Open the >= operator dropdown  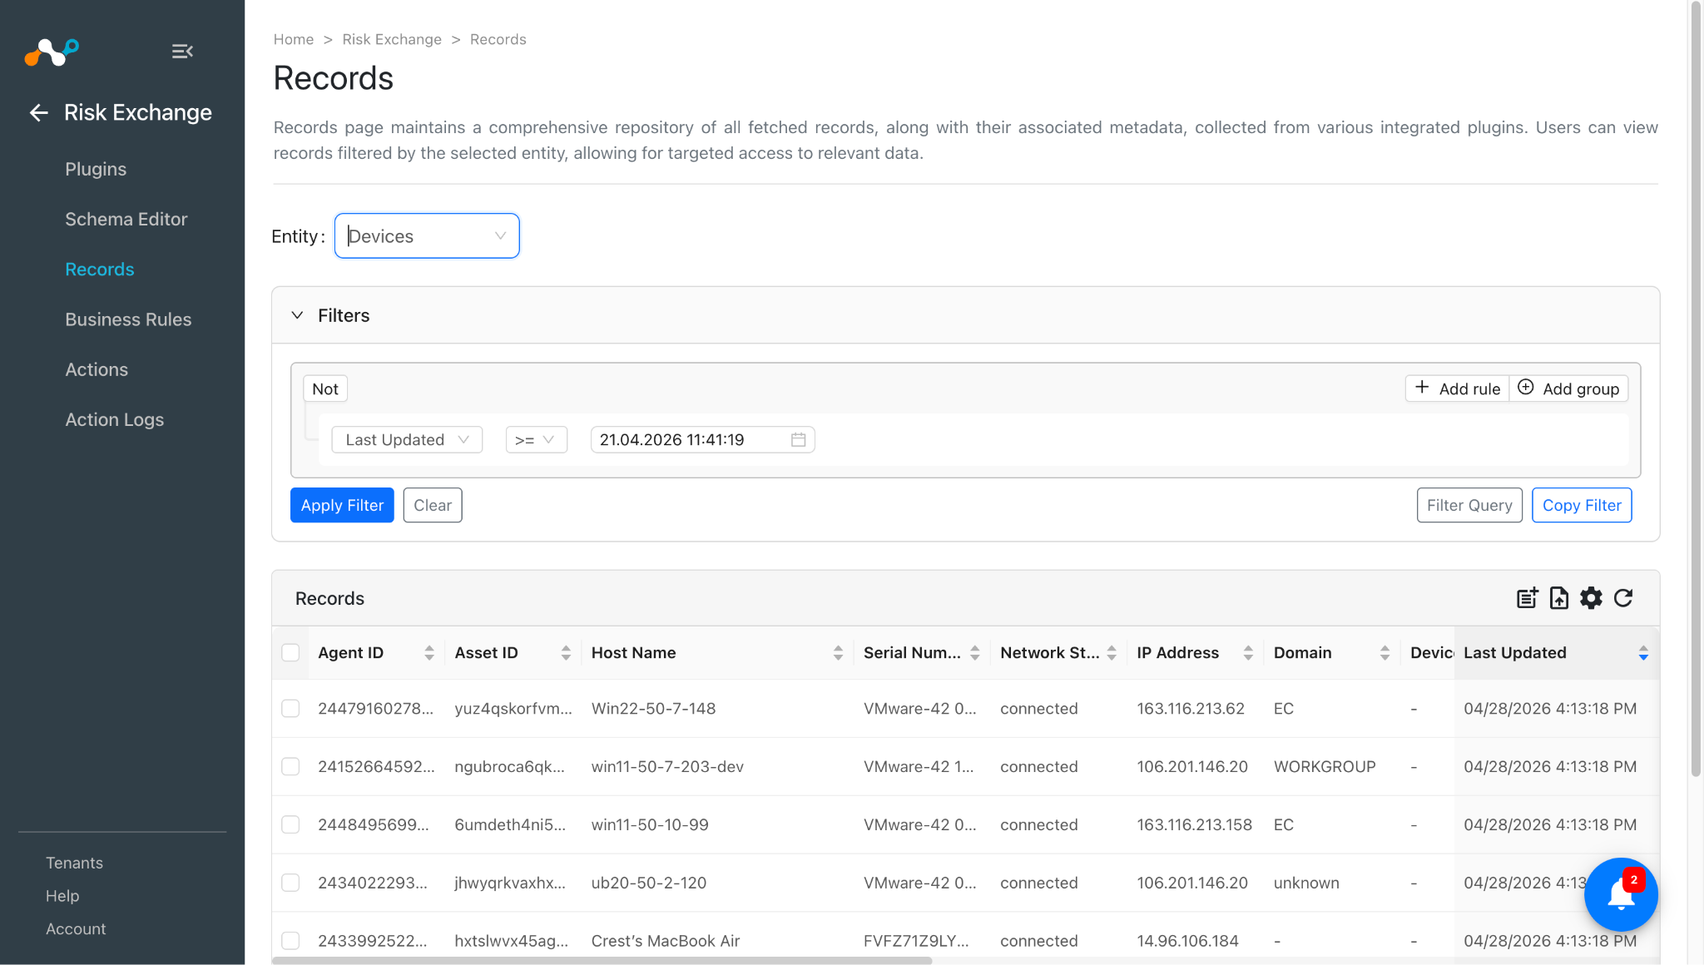pyautogui.click(x=537, y=439)
